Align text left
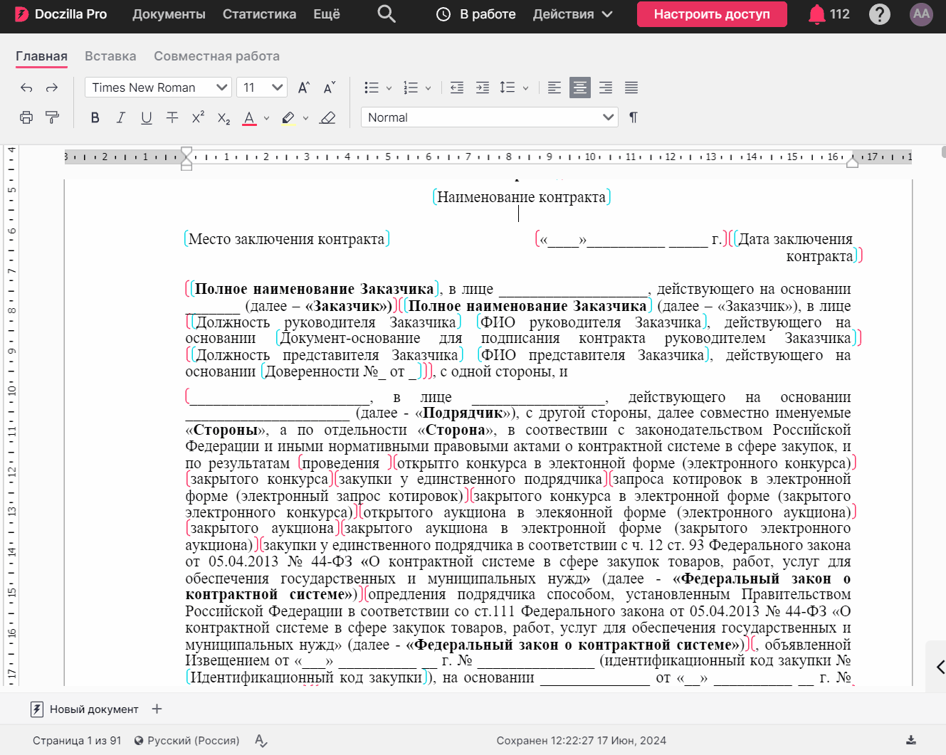This screenshot has width=946, height=755. tap(555, 88)
